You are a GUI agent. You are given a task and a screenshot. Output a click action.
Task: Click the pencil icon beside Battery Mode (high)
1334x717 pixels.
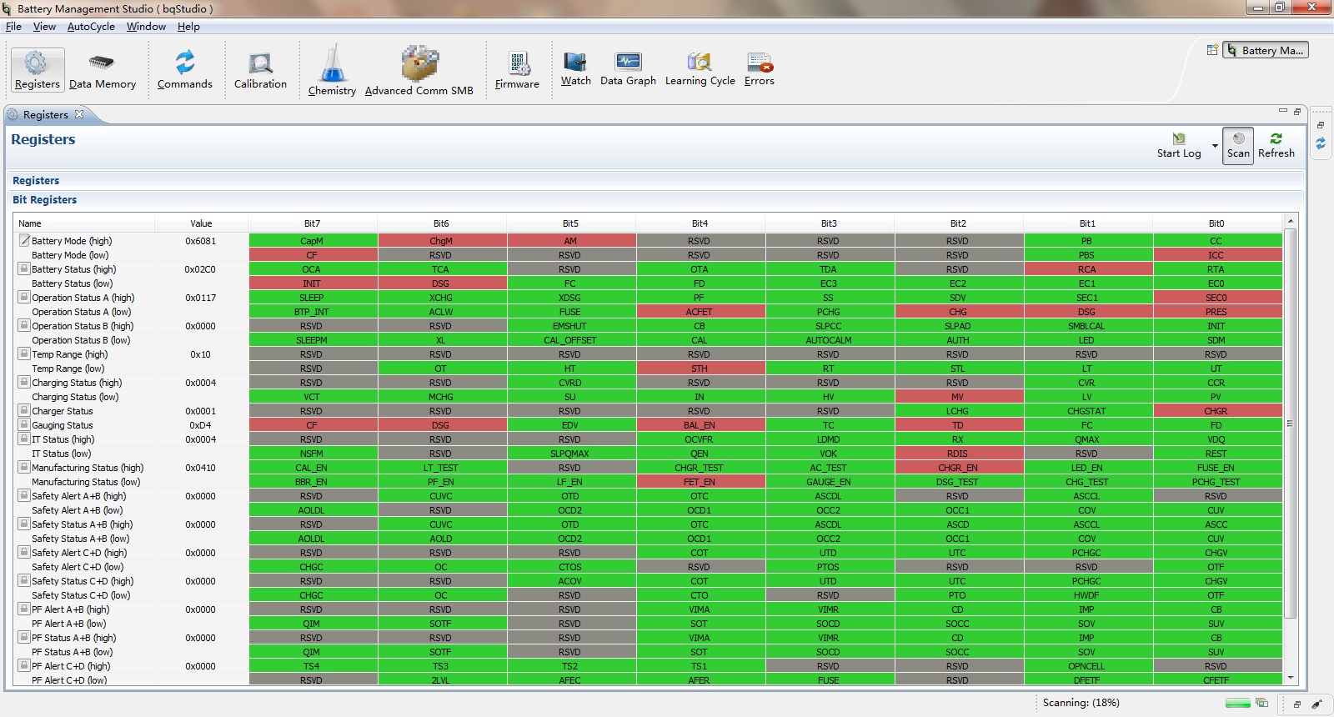pyautogui.click(x=24, y=240)
